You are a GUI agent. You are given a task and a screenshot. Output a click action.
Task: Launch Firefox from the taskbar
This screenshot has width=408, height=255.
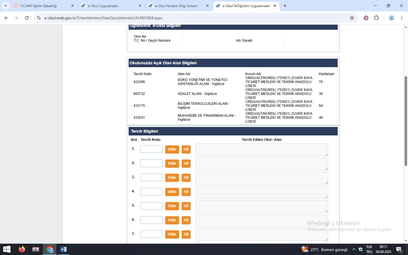pyautogui.click(x=22, y=249)
